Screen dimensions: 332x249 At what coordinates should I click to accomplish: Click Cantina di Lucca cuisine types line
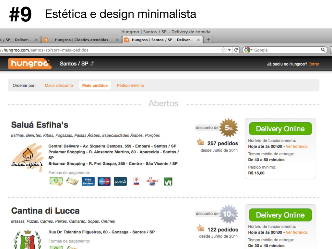(x=63, y=221)
